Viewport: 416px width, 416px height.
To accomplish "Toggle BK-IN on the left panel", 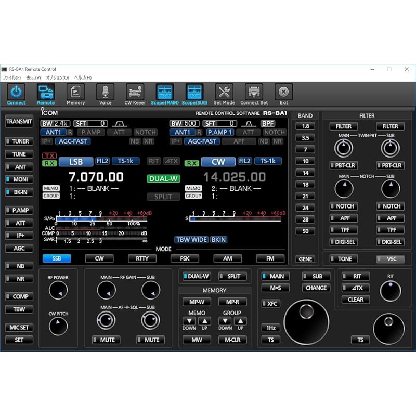I will 19,192.
